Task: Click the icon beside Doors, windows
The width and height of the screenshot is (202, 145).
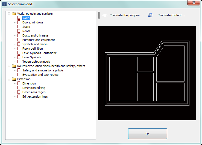Action: (x=19, y=22)
